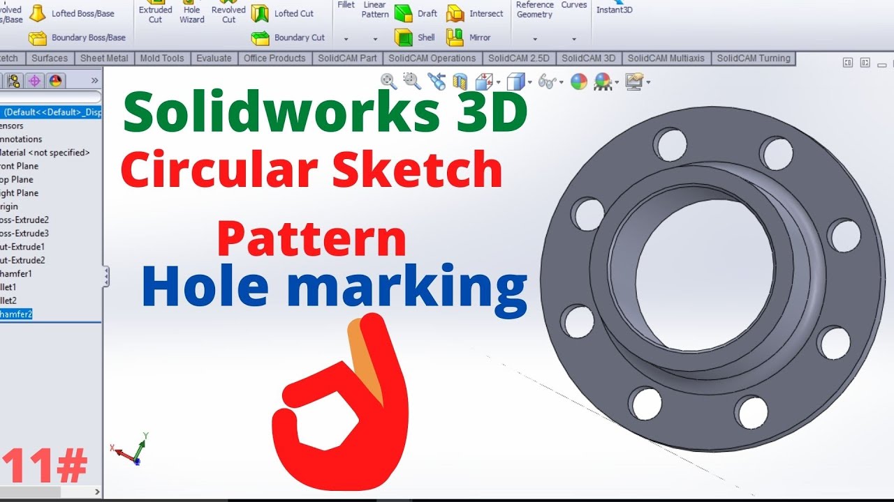Select the Boundary Cut tool icon
This screenshot has width=894, height=502.
tap(260, 38)
